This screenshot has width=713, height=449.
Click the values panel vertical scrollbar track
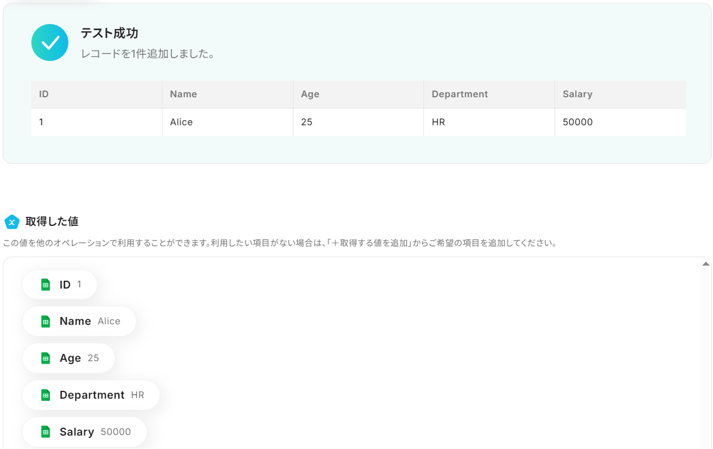point(706,358)
